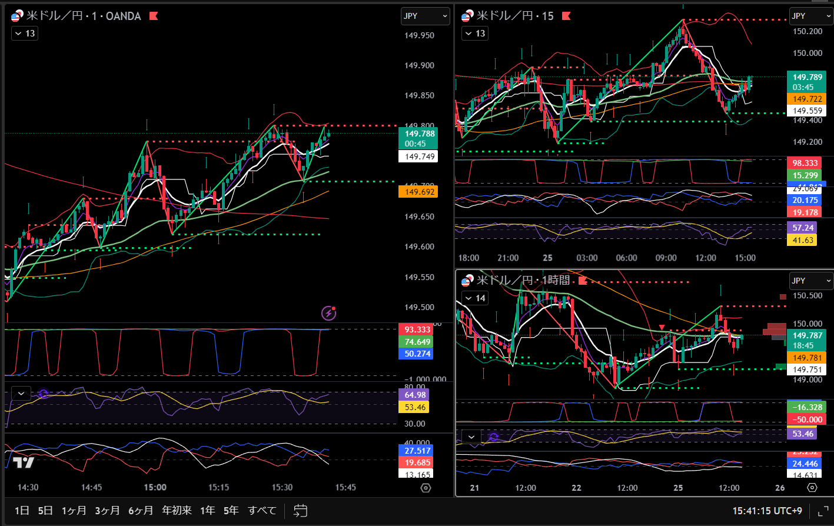Open the JPY currency dropdown on 15-minute chart
Viewport: 834px width, 526px height.
click(811, 16)
